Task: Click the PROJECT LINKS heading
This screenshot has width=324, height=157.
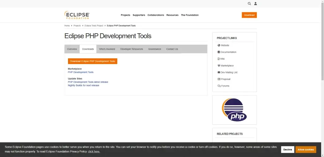Action: click(x=227, y=38)
